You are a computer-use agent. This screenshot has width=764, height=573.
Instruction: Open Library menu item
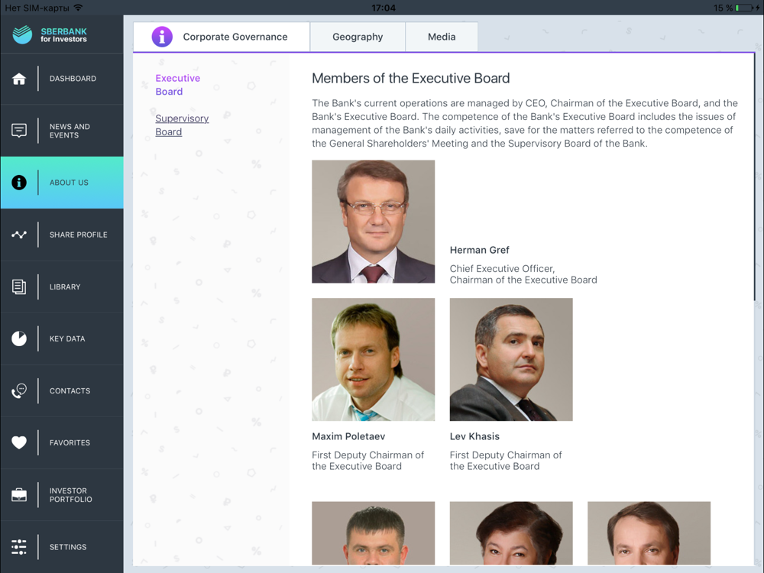(x=62, y=286)
